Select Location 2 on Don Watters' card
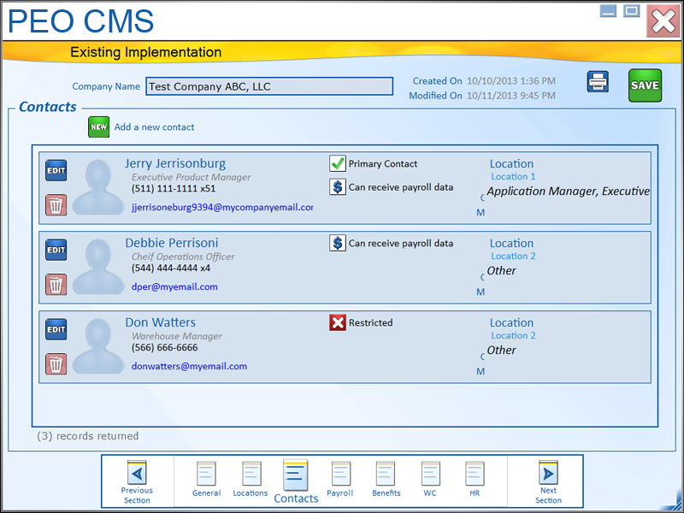Viewport: 684px width, 513px height. tap(513, 335)
